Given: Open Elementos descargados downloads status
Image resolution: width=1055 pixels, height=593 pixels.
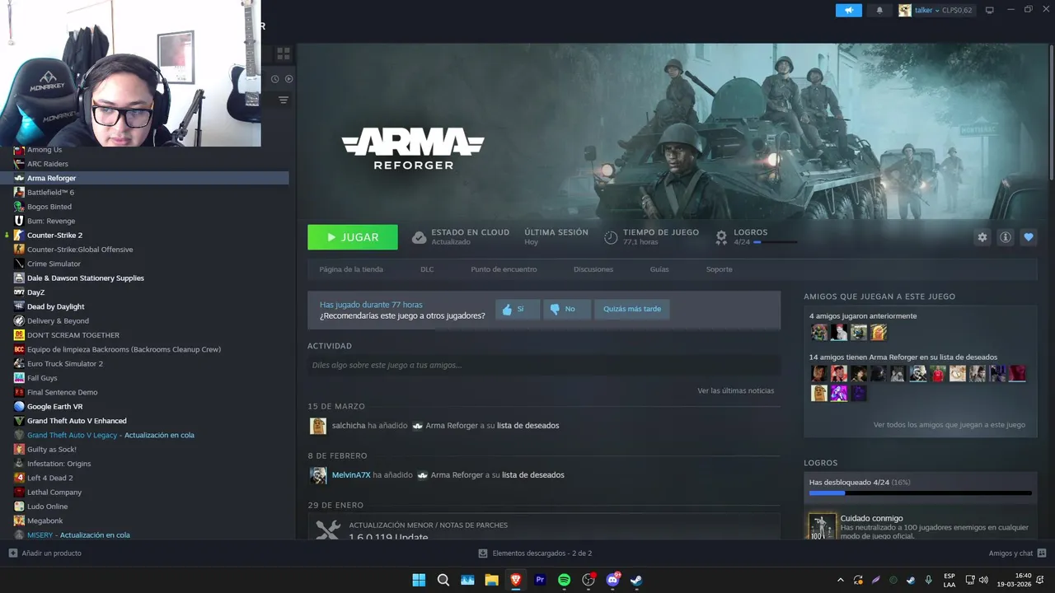Looking at the screenshot, I should (536, 553).
